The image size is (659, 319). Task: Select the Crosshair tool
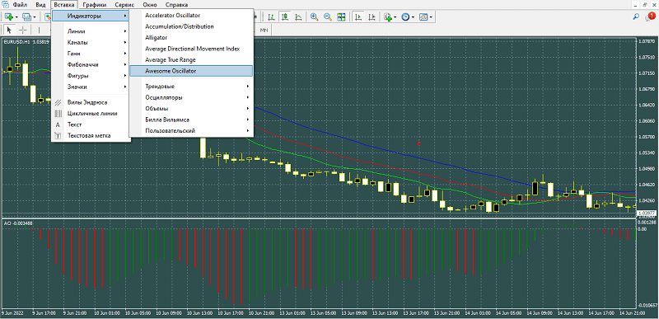click(23, 30)
